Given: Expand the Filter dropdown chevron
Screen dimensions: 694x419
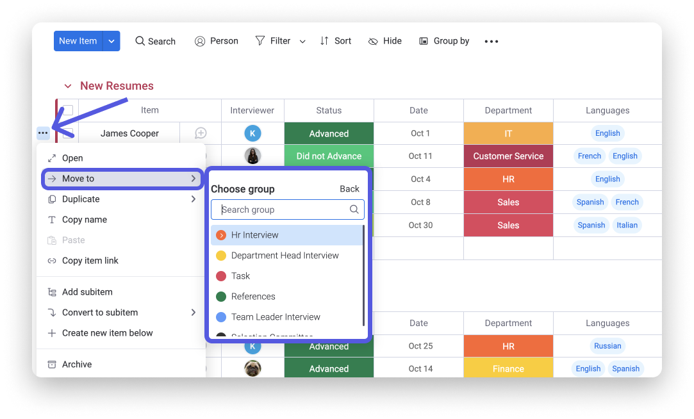Looking at the screenshot, I should [x=302, y=42].
